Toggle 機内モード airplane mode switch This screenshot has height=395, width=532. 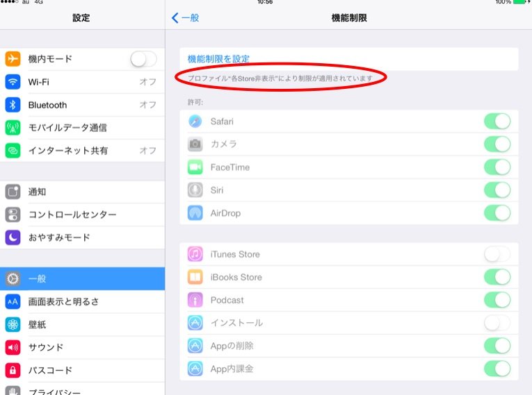click(143, 59)
